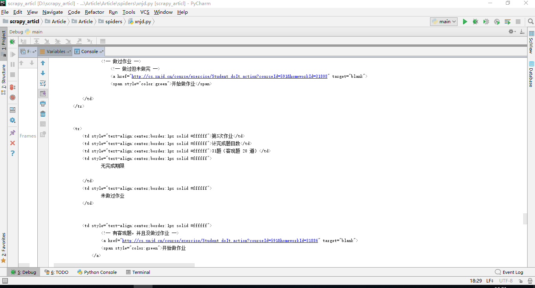Viewport: 535px width, 288px height.
Task: Move down in the console stack trace
Action: [43, 73]
